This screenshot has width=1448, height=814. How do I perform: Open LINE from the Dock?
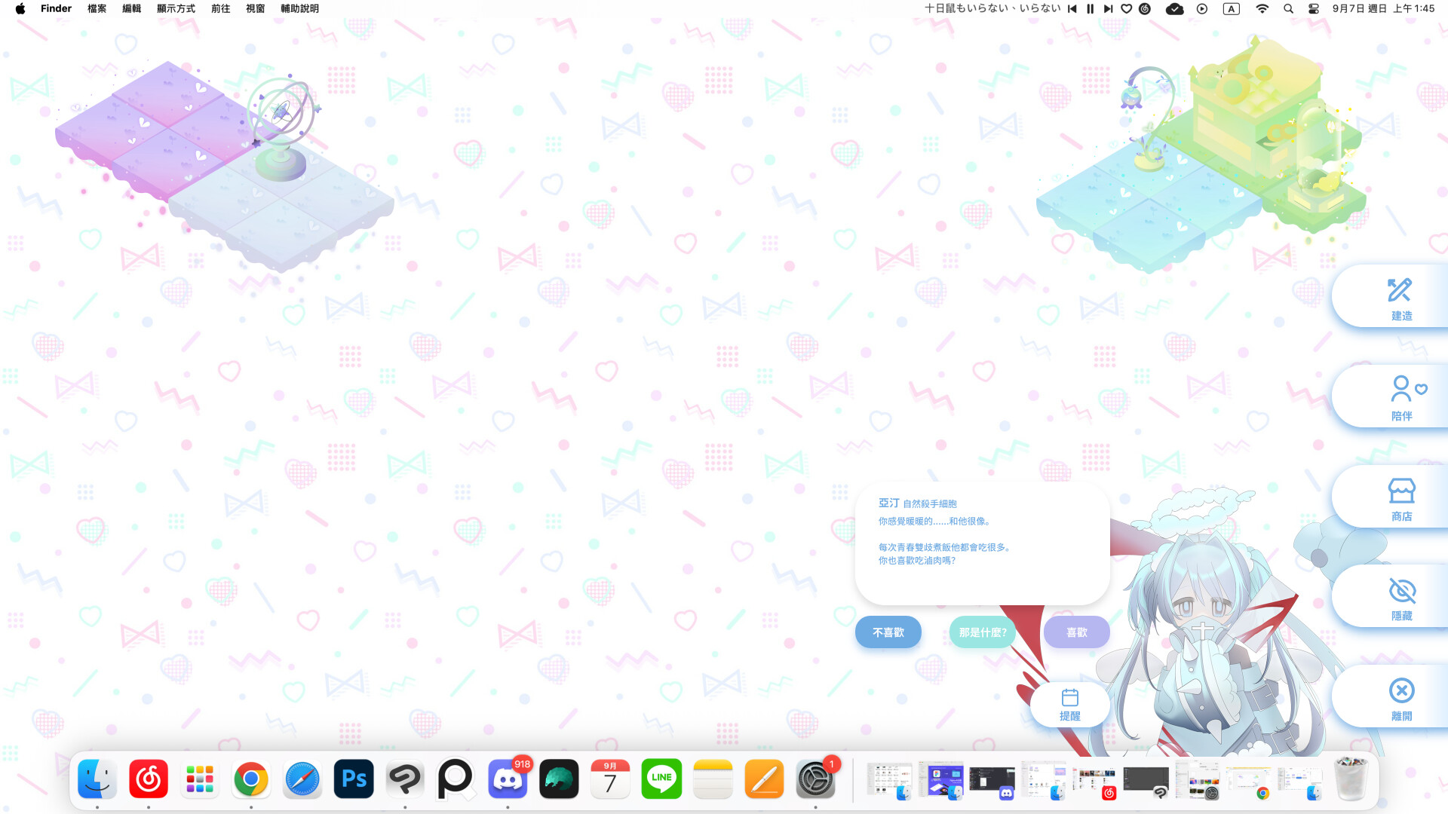click(661, 779)
